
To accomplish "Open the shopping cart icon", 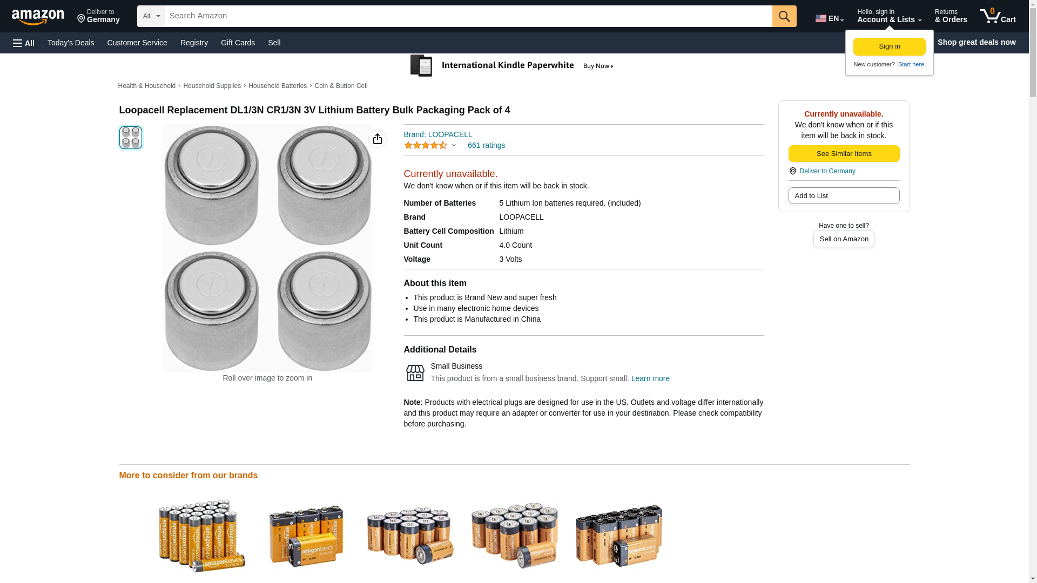I will point(997,16).
